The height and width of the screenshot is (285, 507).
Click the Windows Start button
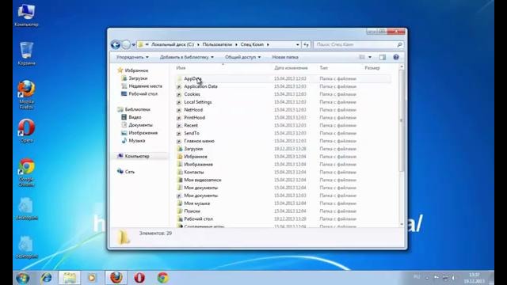click(23, 278)
